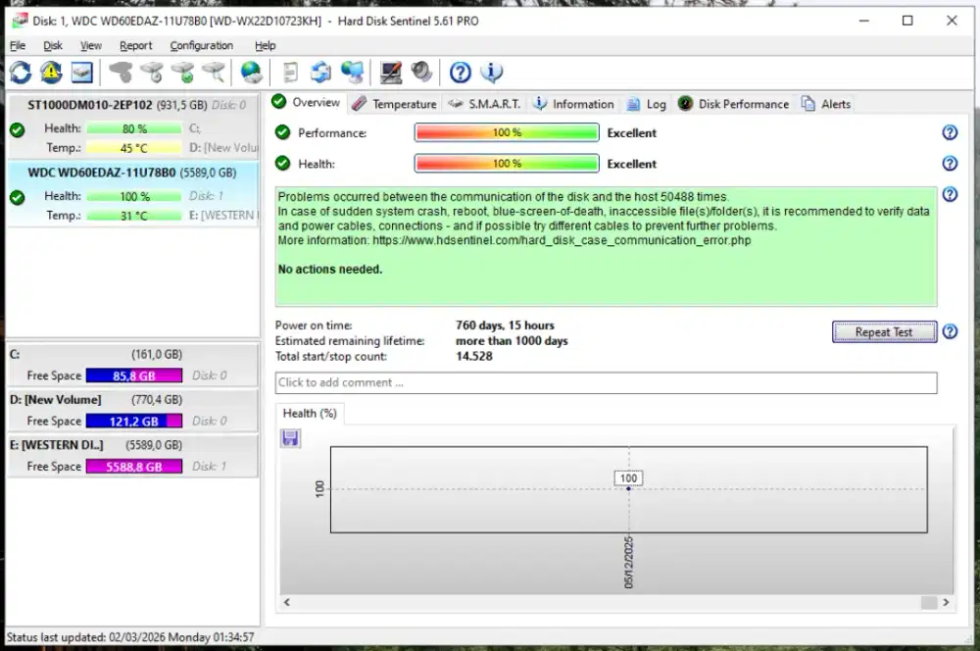Open the report document toolbar icon
Screen dimensions: 980x651
coord(290,72)
